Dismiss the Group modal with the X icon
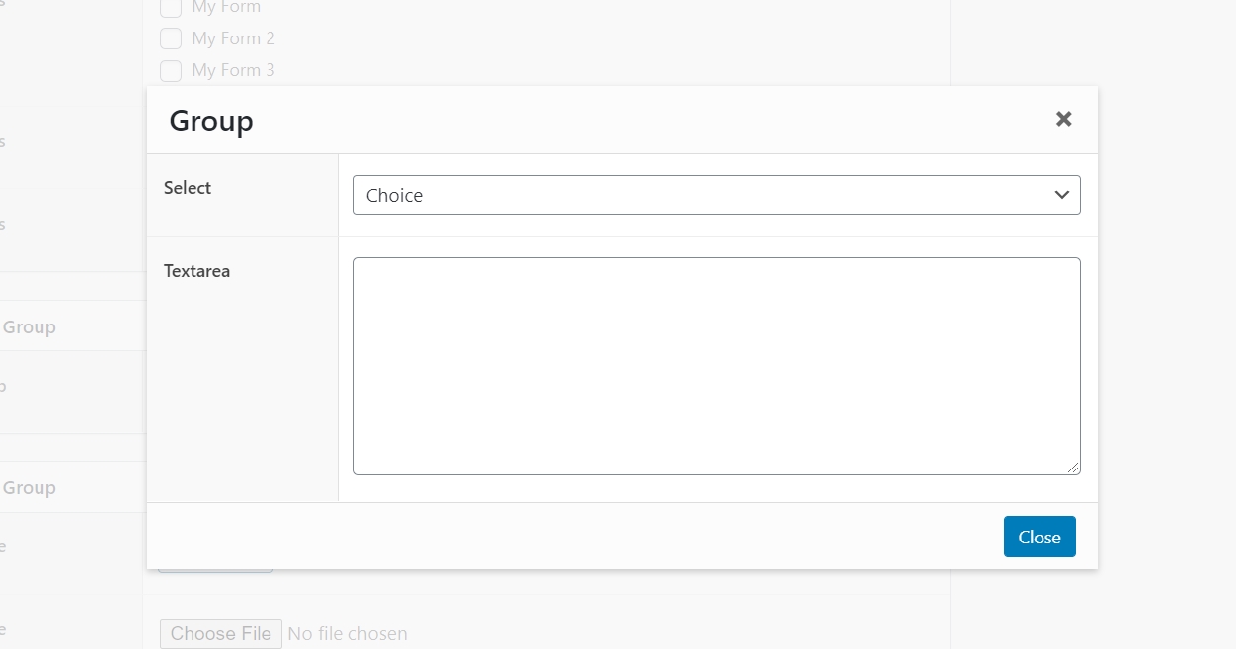Image resolution: width=1236 pixels, height=649 pixels. (1063, 119)
